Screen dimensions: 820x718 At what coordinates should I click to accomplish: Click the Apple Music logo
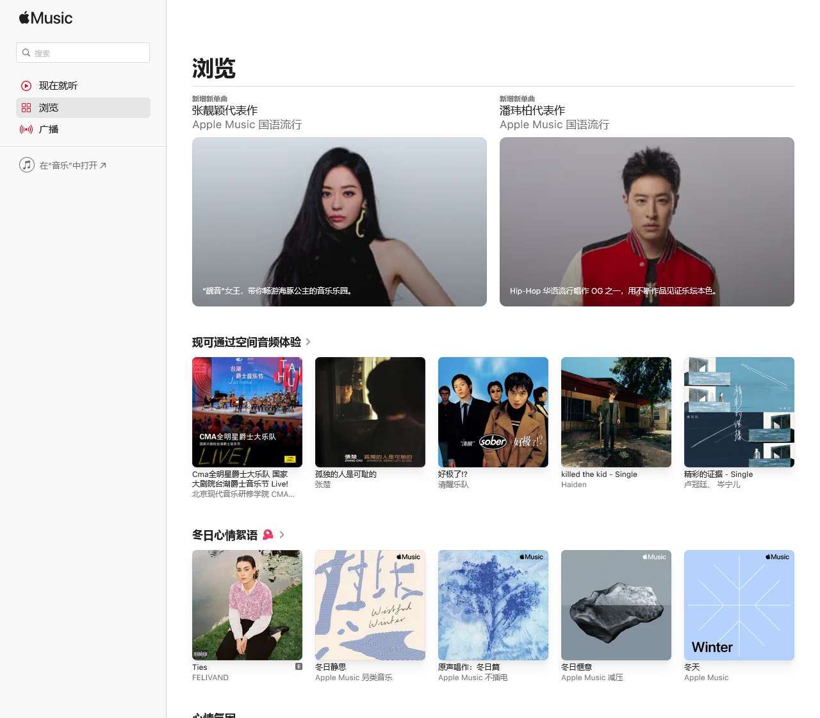tap(45, 18)
